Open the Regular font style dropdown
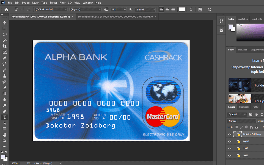264x165 pixels. click(100, 9)
